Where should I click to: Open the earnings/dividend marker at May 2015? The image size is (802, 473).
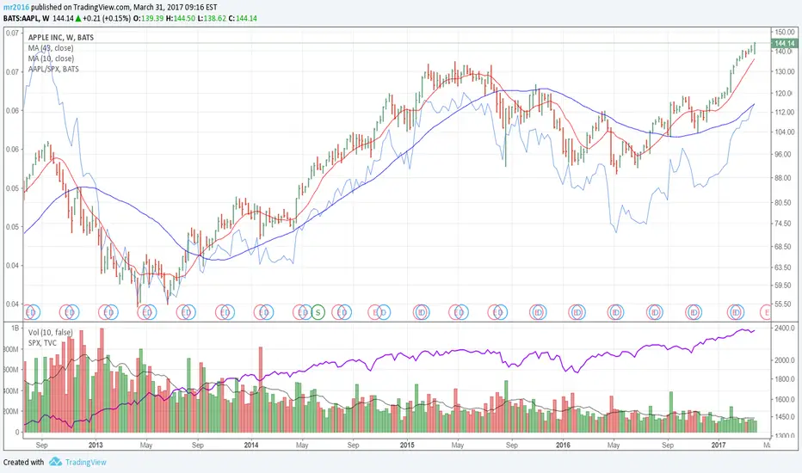[459, 312]
